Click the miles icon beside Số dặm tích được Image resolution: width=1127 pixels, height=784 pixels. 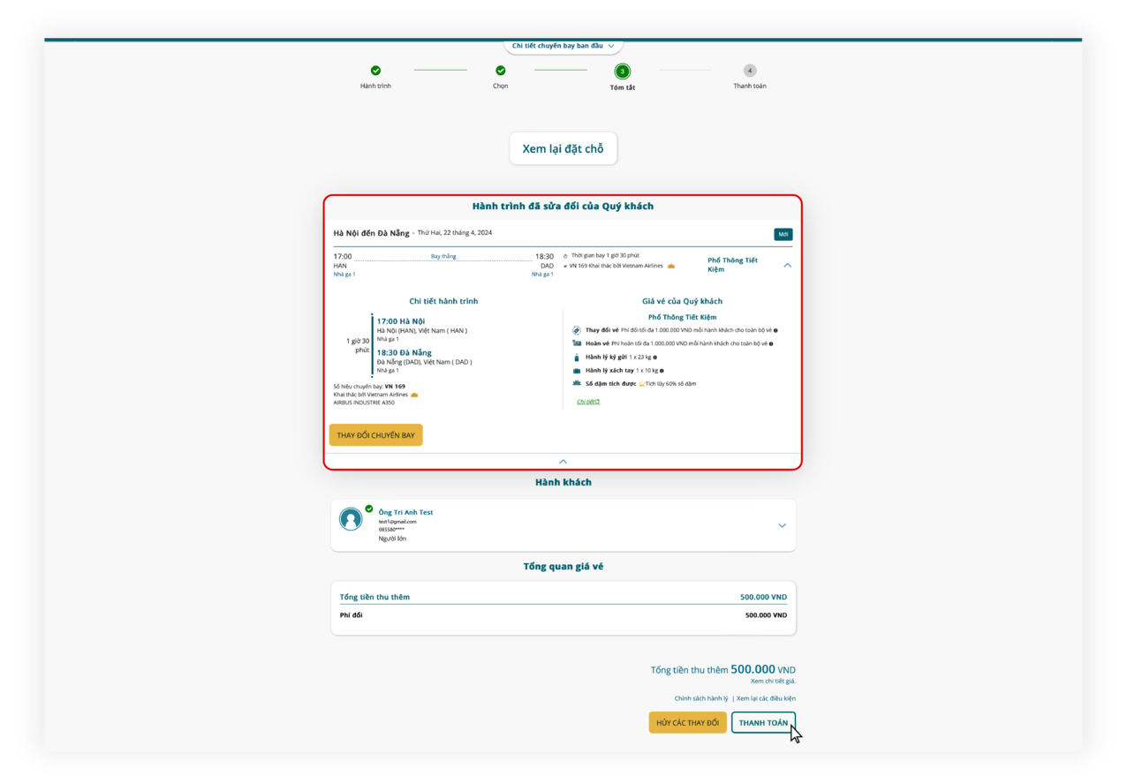pyautogui.click(x=577, y=382)
